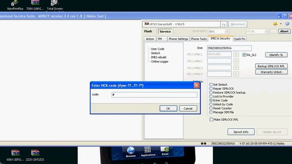Open the Action tab
This screenshot has height=164, width=292.
pos(150,39)
